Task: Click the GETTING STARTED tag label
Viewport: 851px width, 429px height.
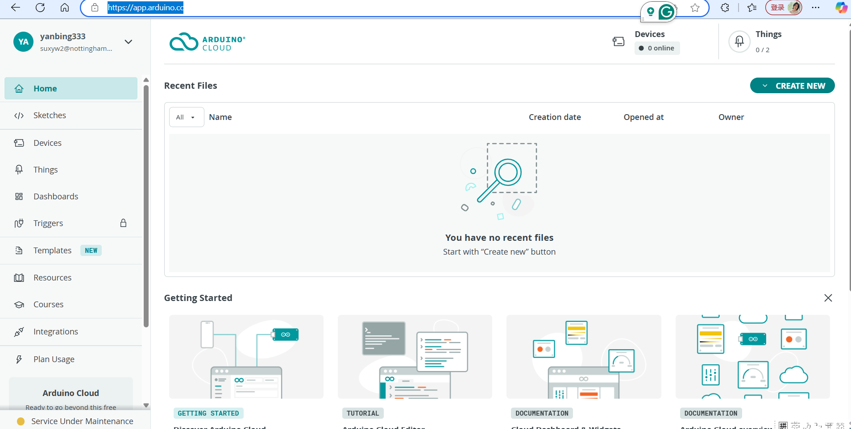Action: [208, 413]
